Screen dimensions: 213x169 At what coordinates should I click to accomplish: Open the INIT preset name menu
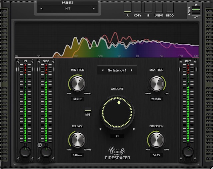click(67, 9)
